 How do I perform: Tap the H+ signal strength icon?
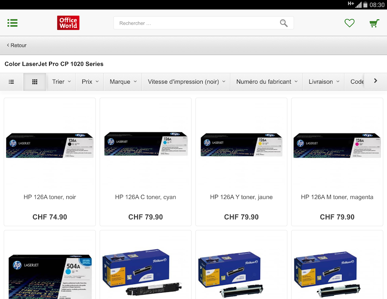click(x=354, y=4)
